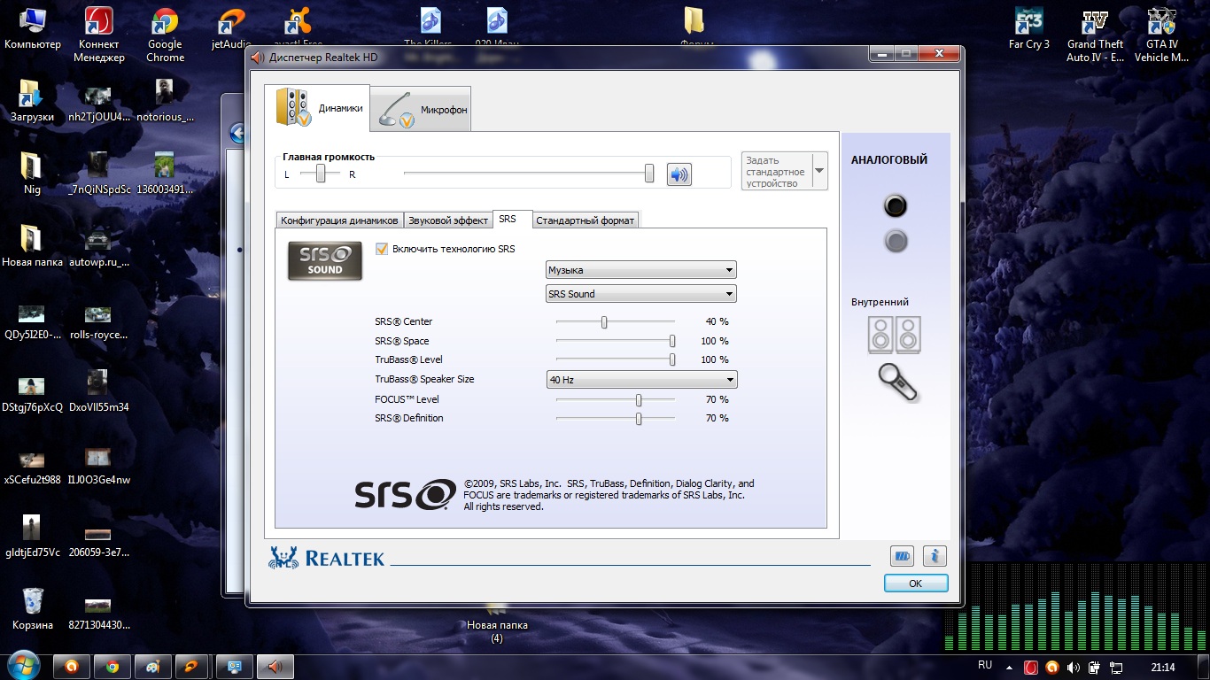Open the Конфигурация динамиков tab
1210x680 pixels.
[x=339, y=220]
